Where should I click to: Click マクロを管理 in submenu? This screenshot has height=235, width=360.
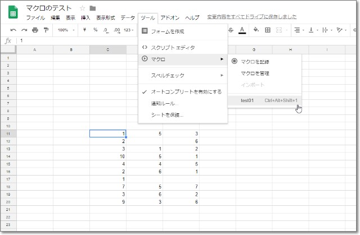(255, 73)
